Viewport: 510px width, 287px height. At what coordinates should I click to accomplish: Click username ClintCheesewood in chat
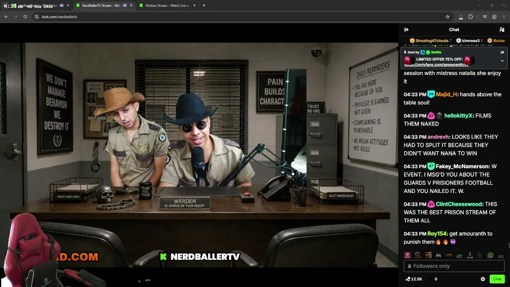tap(459, 204)
